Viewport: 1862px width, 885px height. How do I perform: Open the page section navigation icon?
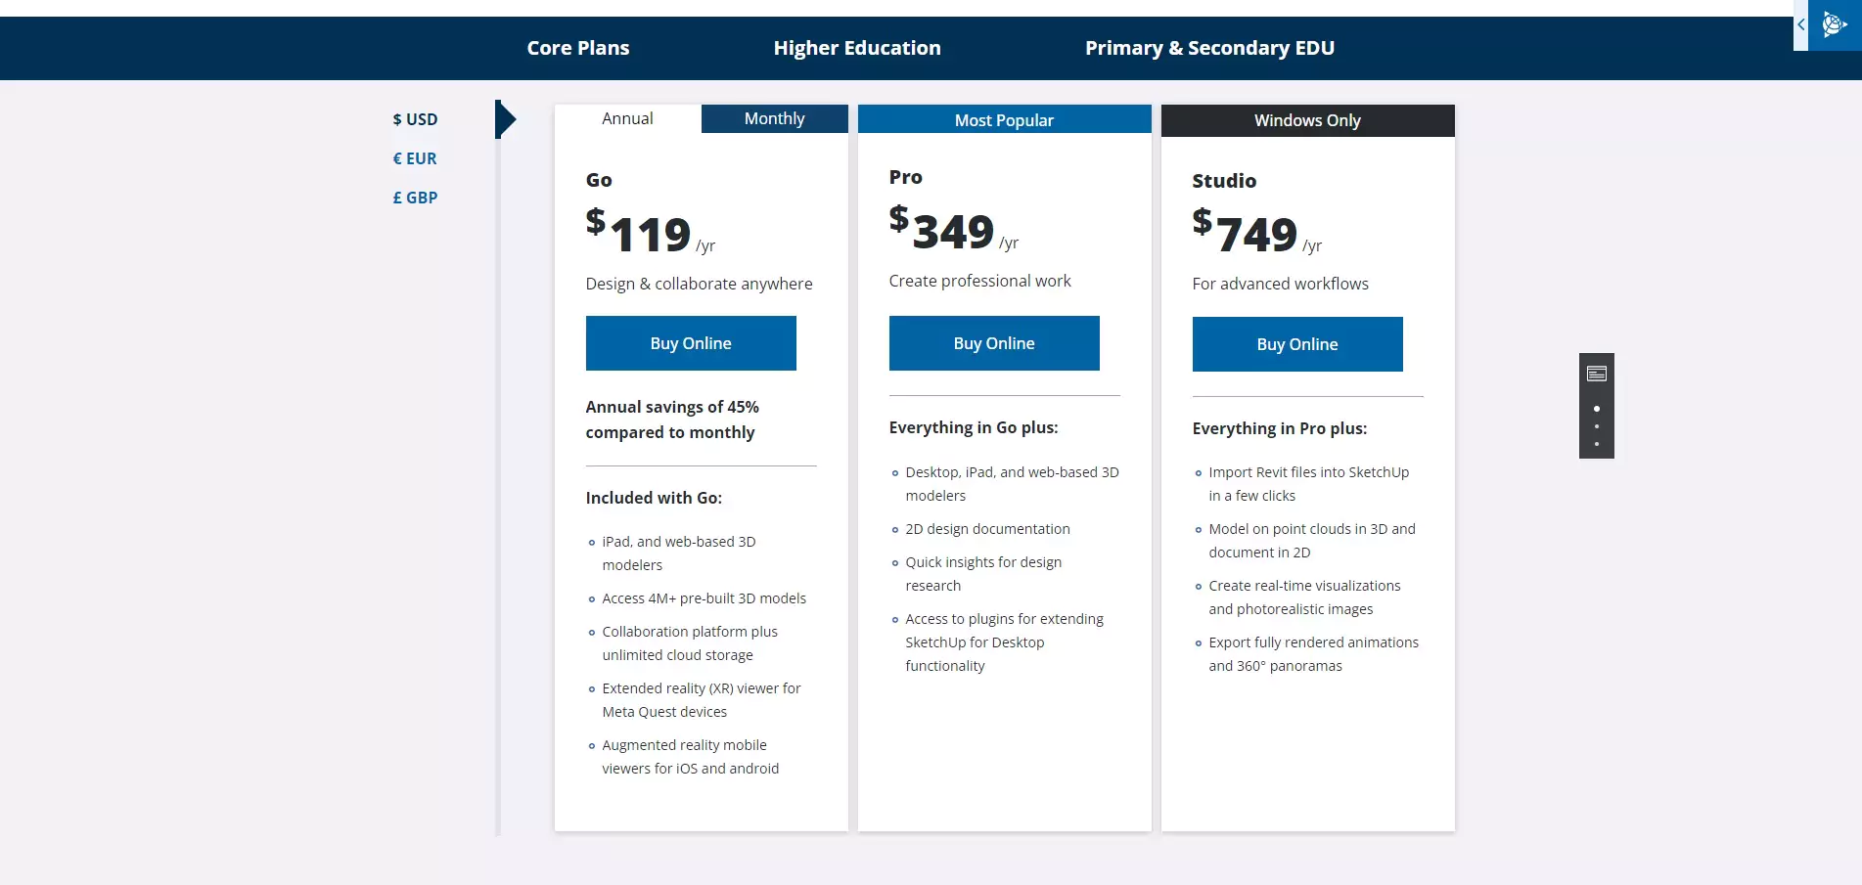[x=1597, y=374]
